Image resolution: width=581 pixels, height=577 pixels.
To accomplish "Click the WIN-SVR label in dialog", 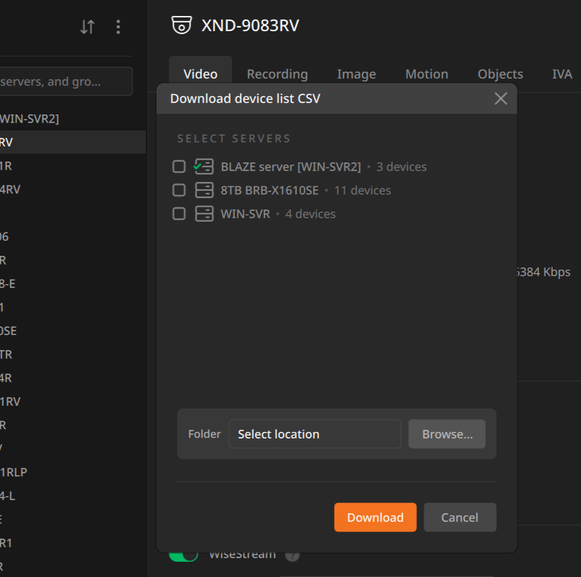I will [245, 214].
